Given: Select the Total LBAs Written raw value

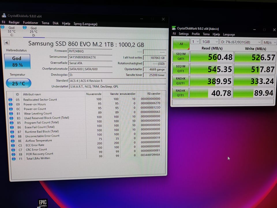Looking at the screenshot, I should tap(150, 155).
